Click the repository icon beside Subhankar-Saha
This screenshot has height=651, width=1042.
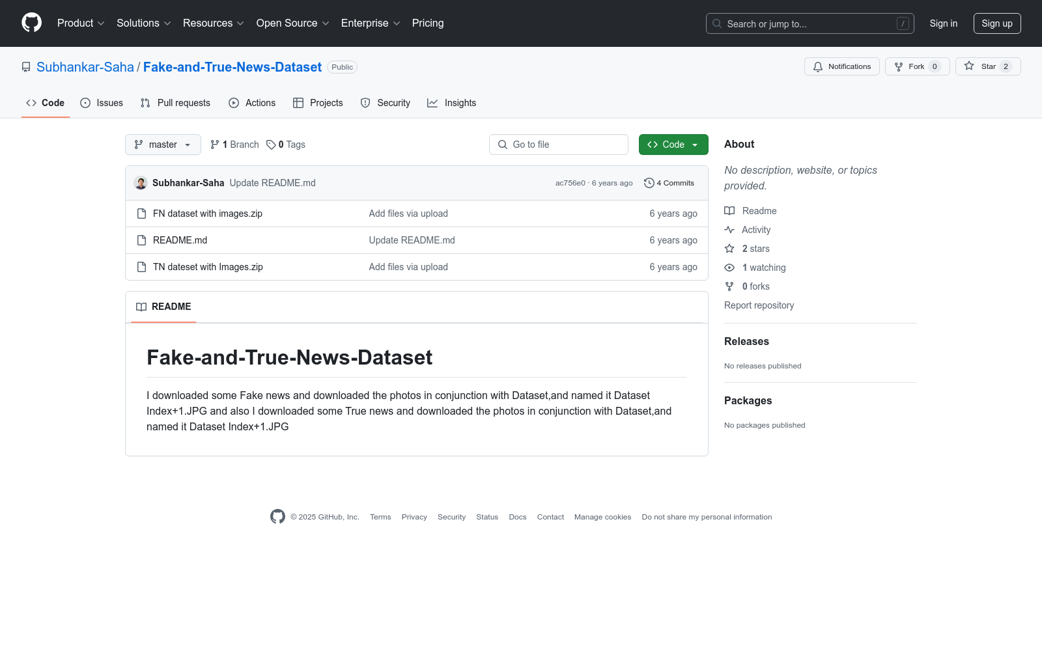26,67
